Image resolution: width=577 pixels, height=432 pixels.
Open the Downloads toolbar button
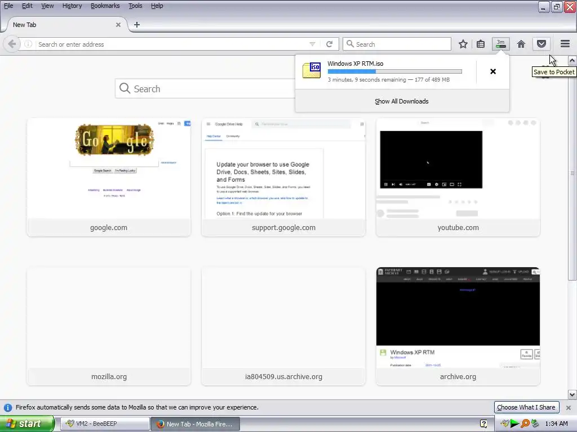pyautogui.click(x=501, y=44)
